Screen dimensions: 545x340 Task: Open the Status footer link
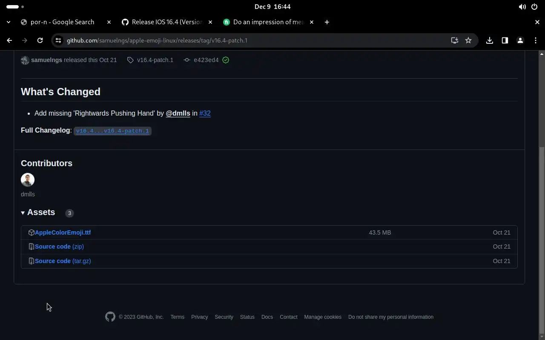click(247, 317)
